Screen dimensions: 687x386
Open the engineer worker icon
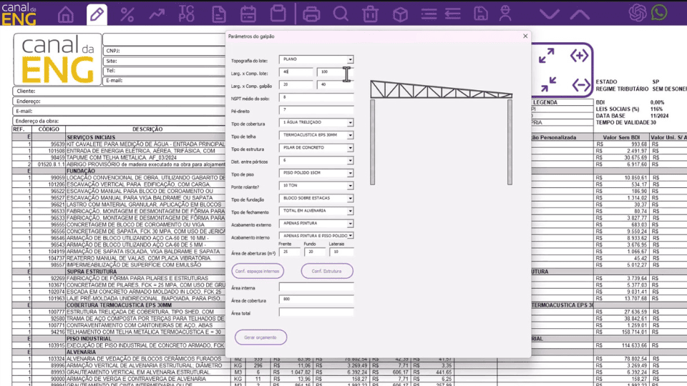point(505,14)
